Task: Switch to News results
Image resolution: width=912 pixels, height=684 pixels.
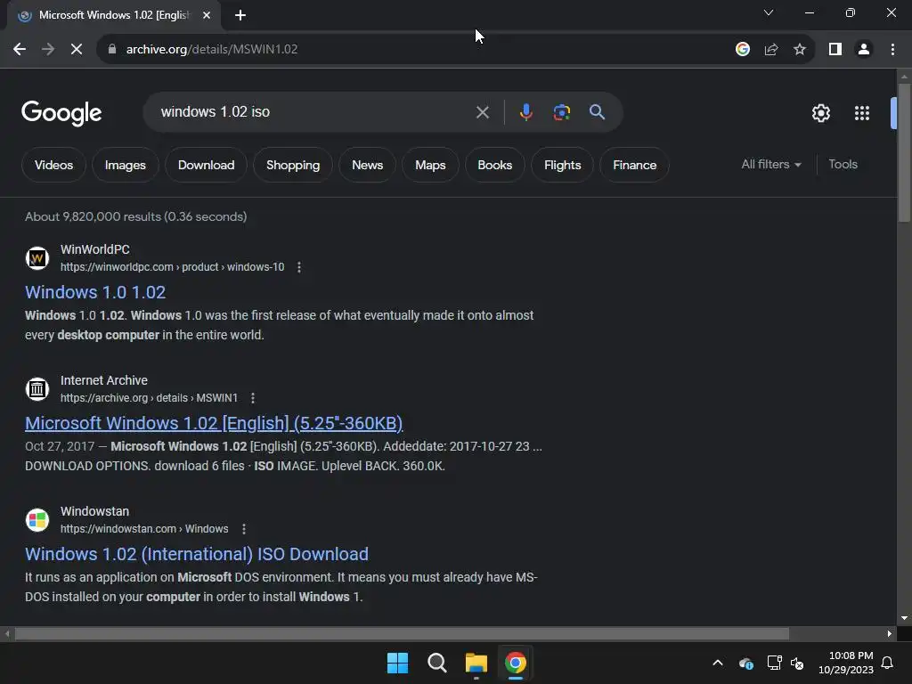Action: click(x=367, y=165)
